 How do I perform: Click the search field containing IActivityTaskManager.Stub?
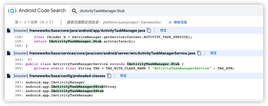click(166, 11)
